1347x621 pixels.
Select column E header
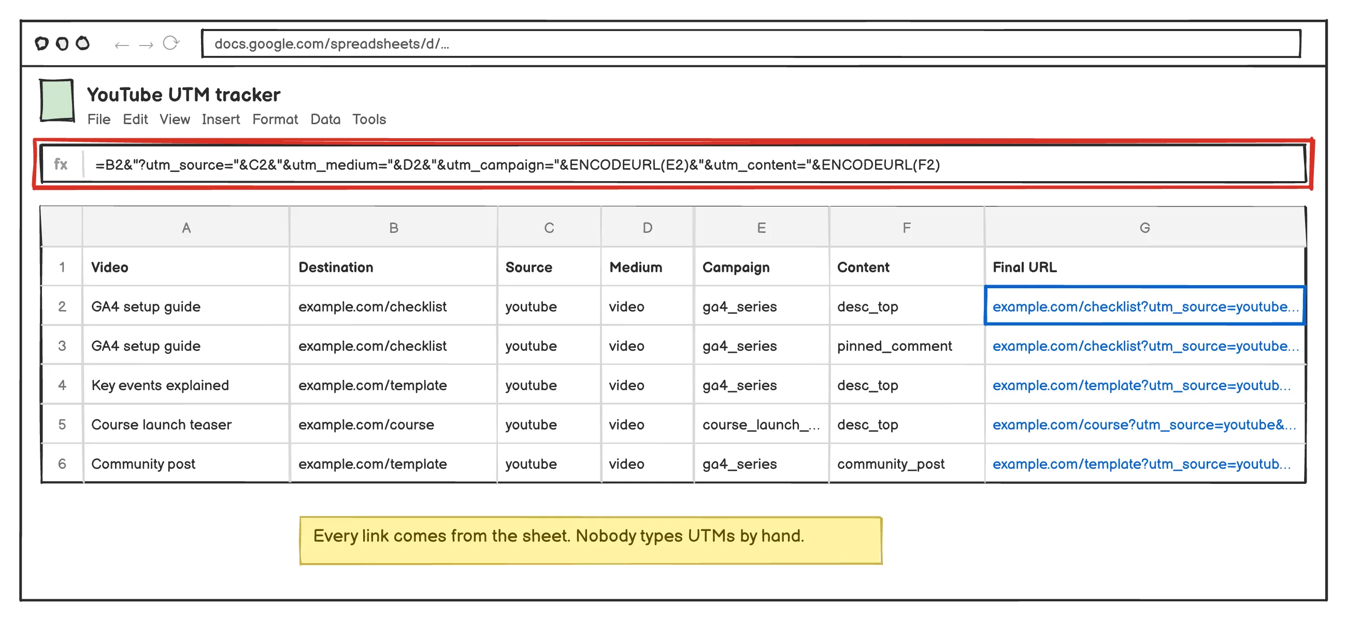pos(762,227)
